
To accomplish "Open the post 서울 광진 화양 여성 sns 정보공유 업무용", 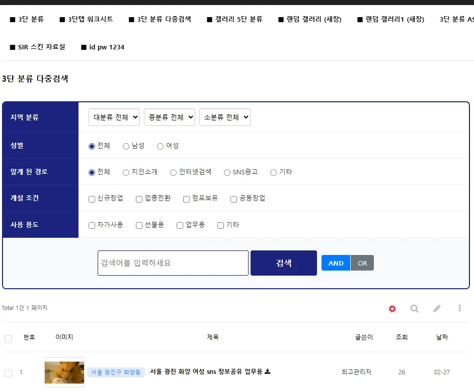I will point(206,372).
